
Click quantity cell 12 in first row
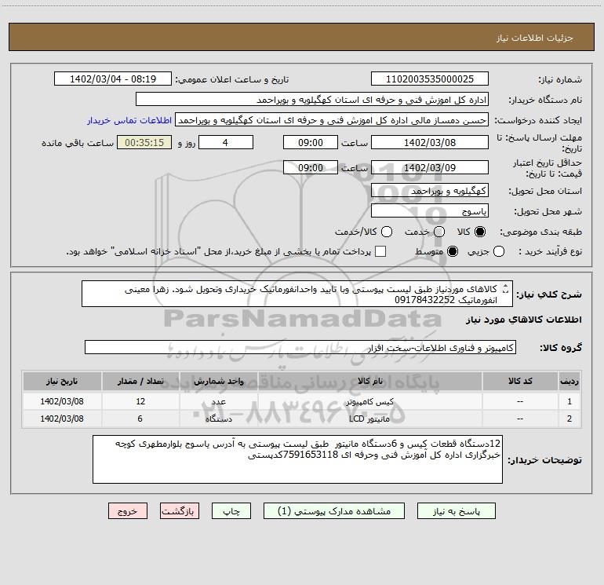coord(140,401)
